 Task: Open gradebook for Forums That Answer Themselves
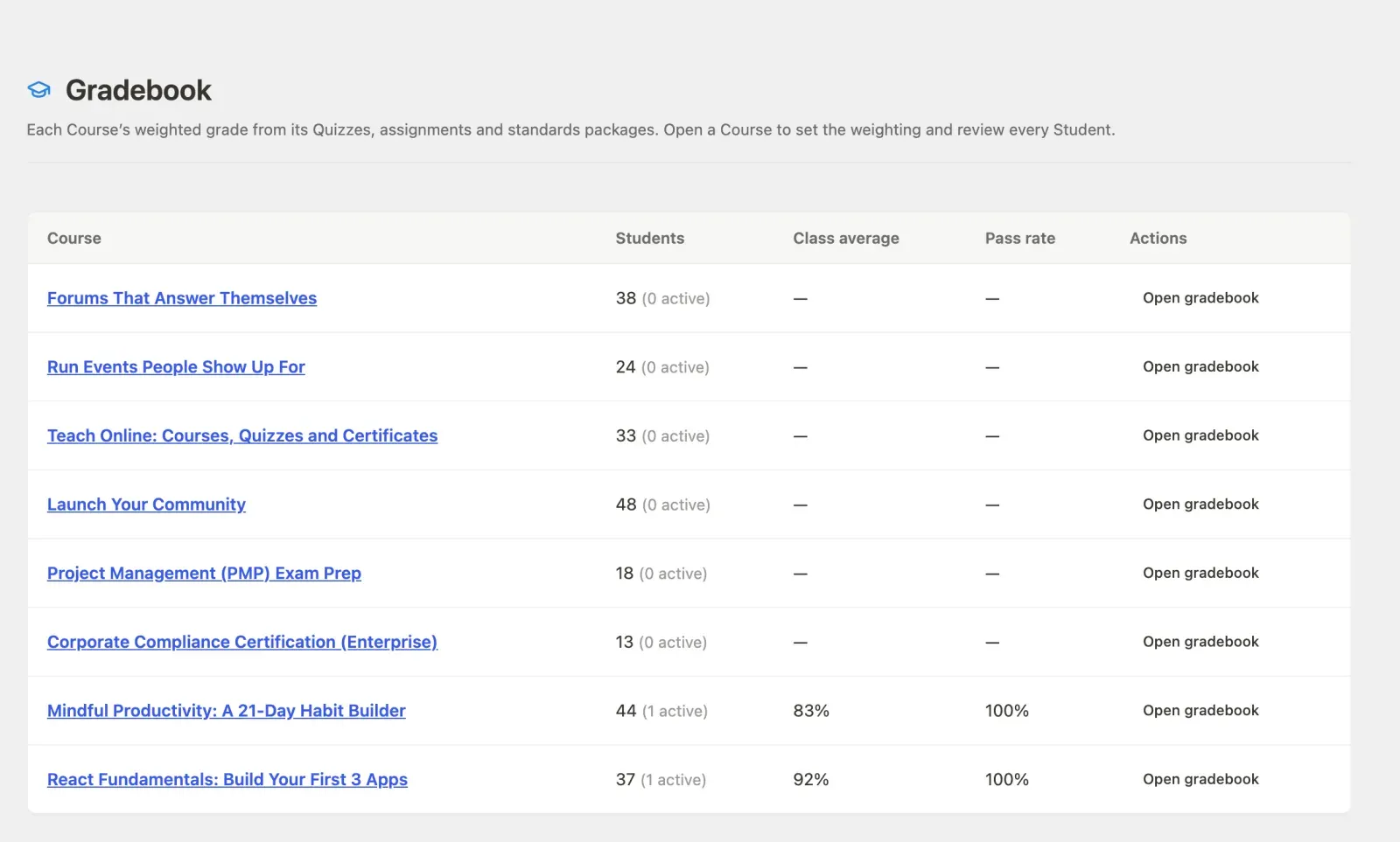pos(1200,298)
